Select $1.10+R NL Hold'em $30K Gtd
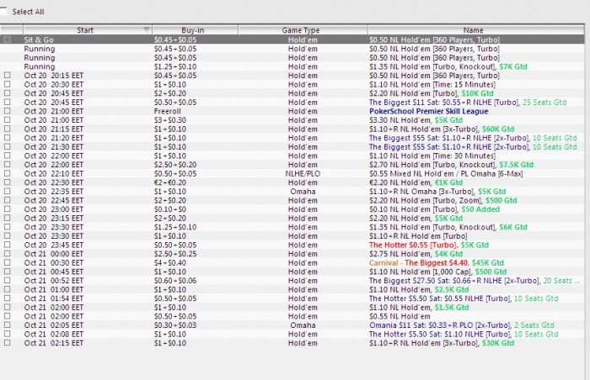 tap(442, 343)
